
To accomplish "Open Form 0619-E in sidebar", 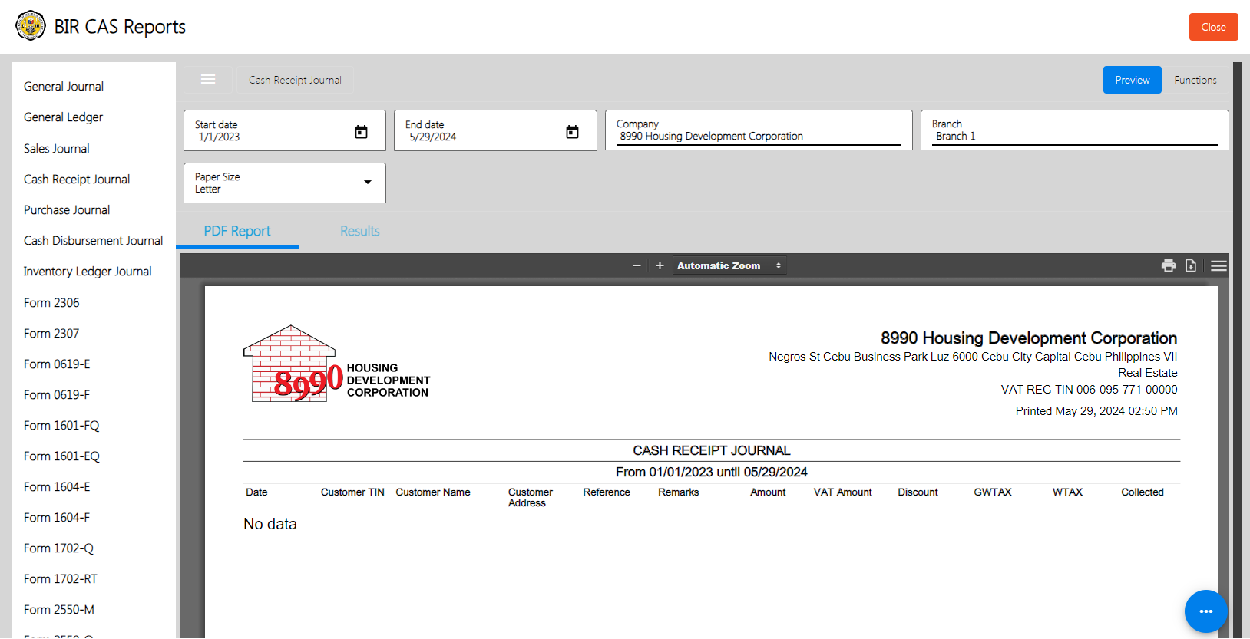I will pos(57,364).
